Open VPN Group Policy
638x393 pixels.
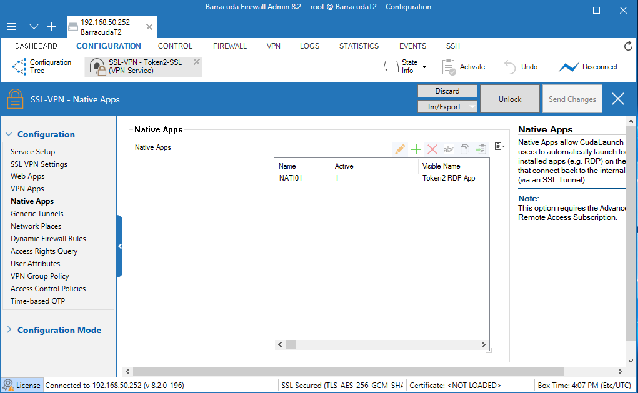click(40, 276)
